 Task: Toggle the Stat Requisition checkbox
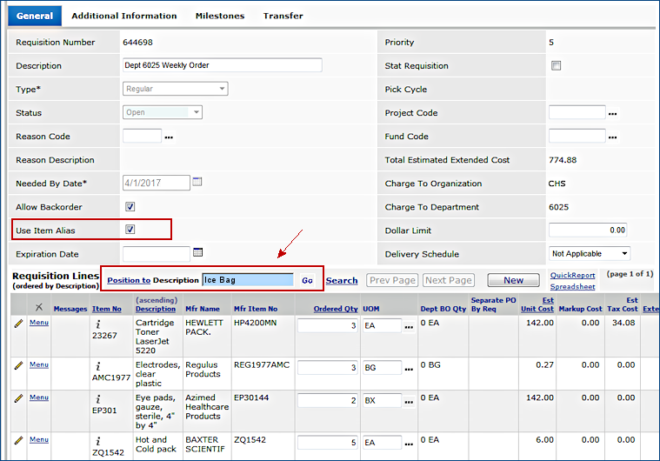tap(557, 66)
